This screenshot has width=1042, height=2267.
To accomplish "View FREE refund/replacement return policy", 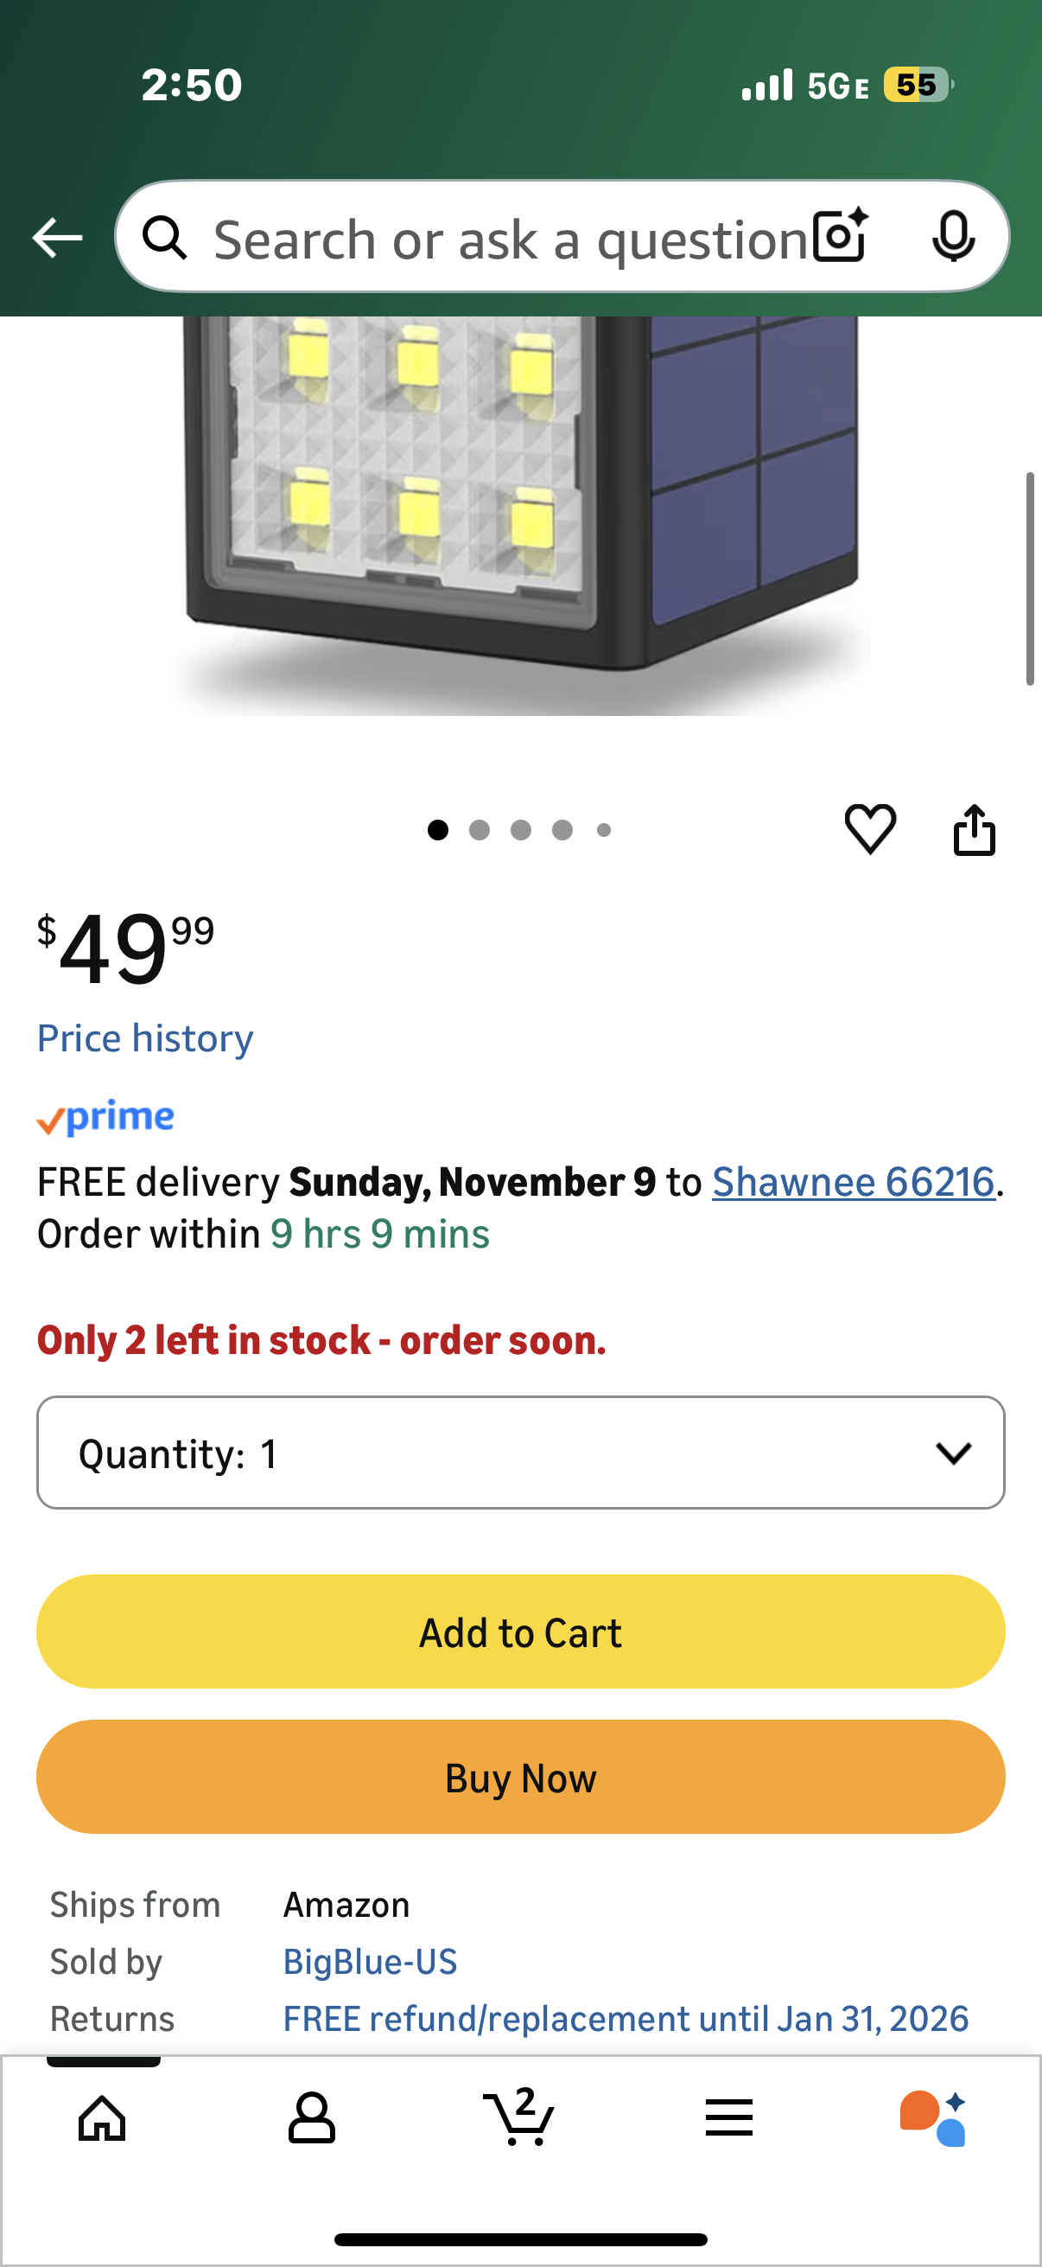I will point(626,2019).
